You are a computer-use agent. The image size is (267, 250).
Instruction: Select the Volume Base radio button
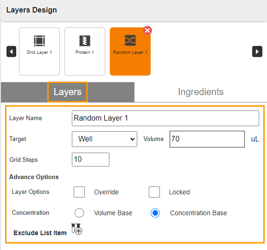(79, 213)
